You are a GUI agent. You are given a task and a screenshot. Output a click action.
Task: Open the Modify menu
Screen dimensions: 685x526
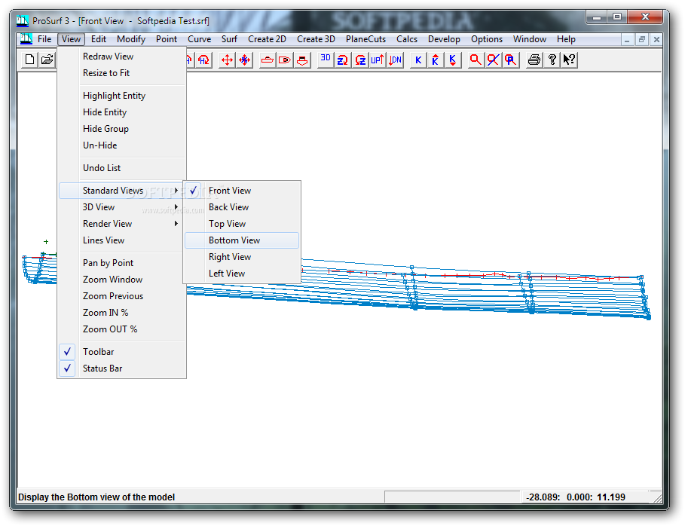[131, 39]
